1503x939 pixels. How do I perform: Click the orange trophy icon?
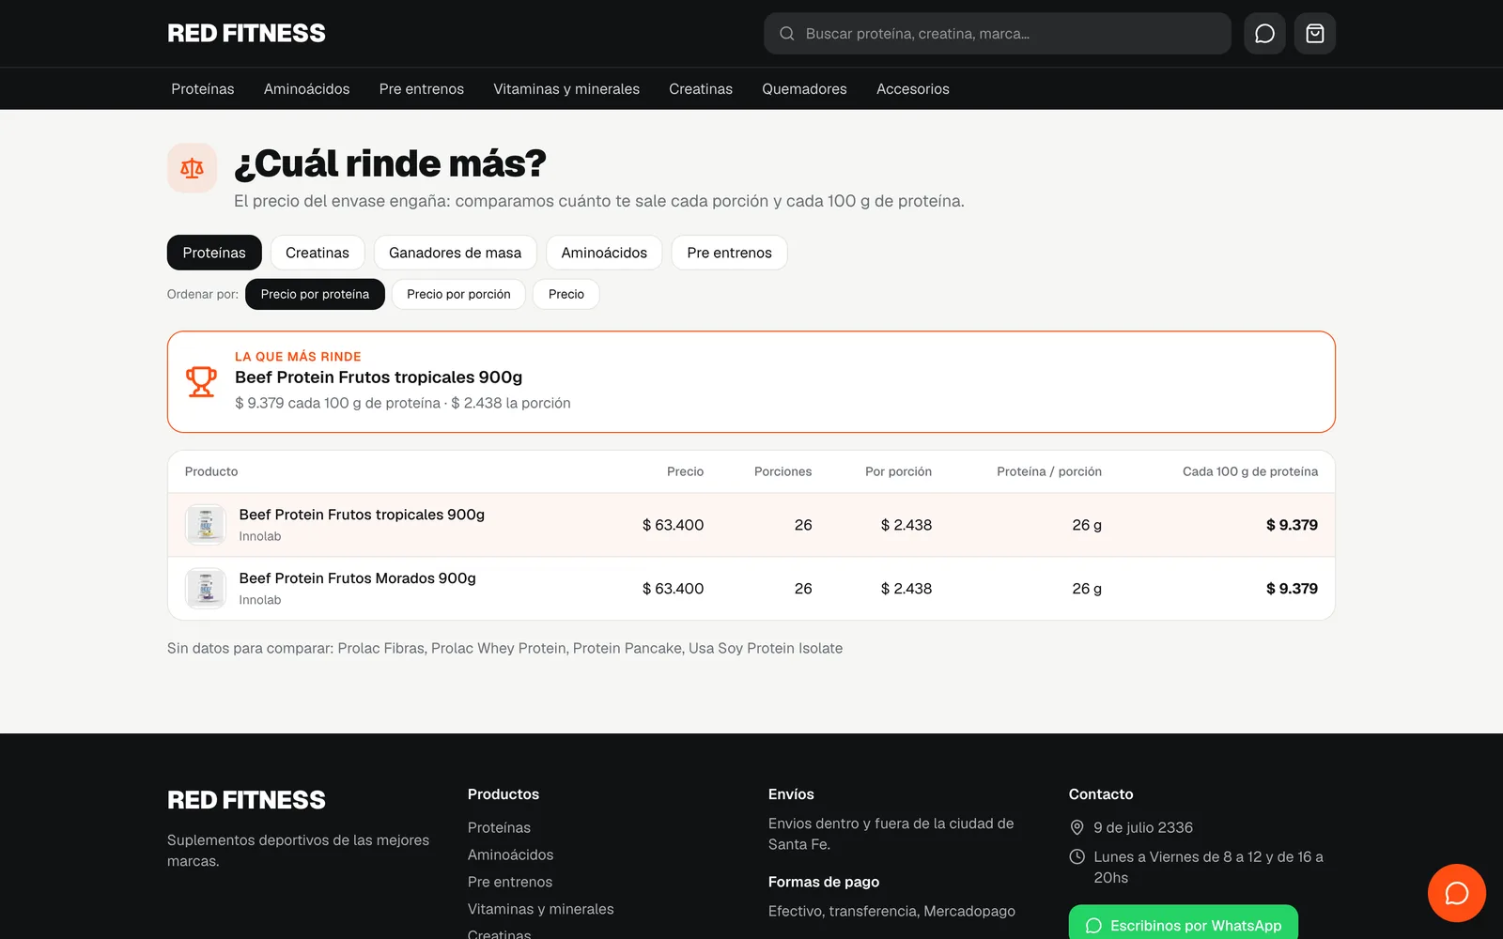(201, 381)
